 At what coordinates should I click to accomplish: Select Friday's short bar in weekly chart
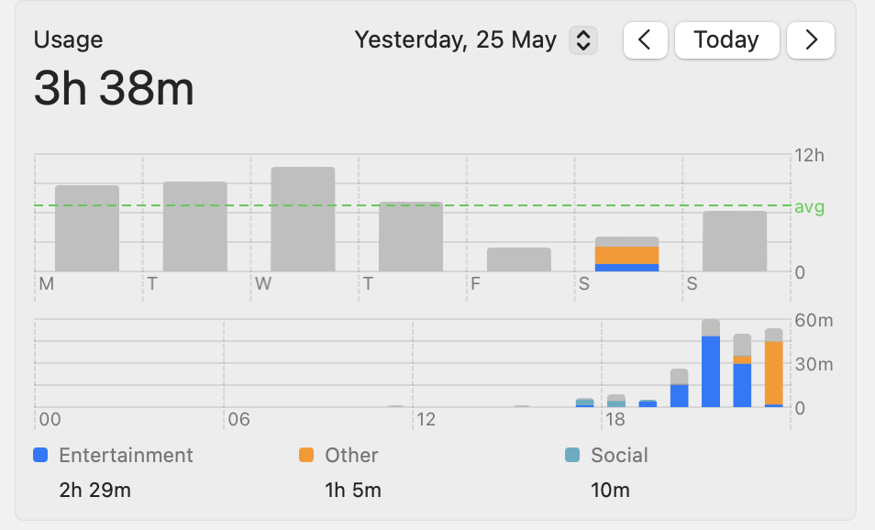519,259
